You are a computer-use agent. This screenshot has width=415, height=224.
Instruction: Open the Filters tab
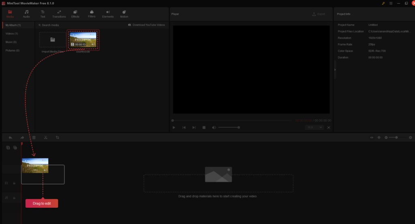point(92,14)
